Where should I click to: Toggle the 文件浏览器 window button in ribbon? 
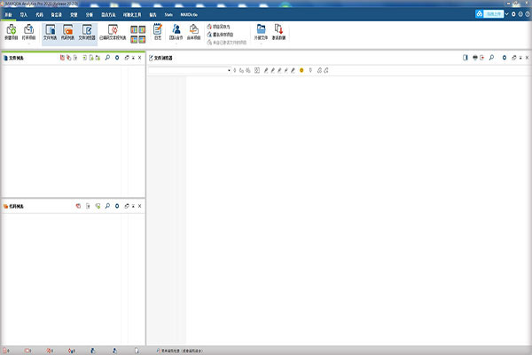[87, 32]
